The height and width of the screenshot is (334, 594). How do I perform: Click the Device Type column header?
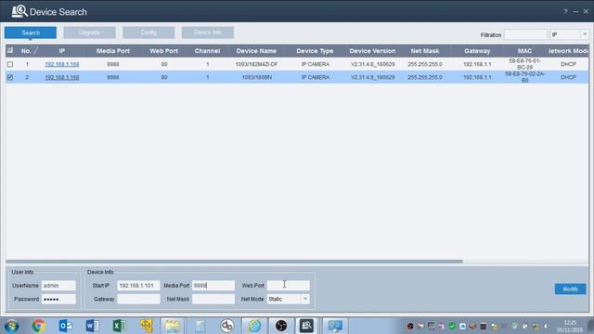[x=315, y=51]
